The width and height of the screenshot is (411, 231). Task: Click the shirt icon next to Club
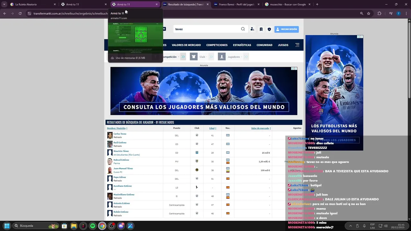pyautogui.click(x=194, y=57)
